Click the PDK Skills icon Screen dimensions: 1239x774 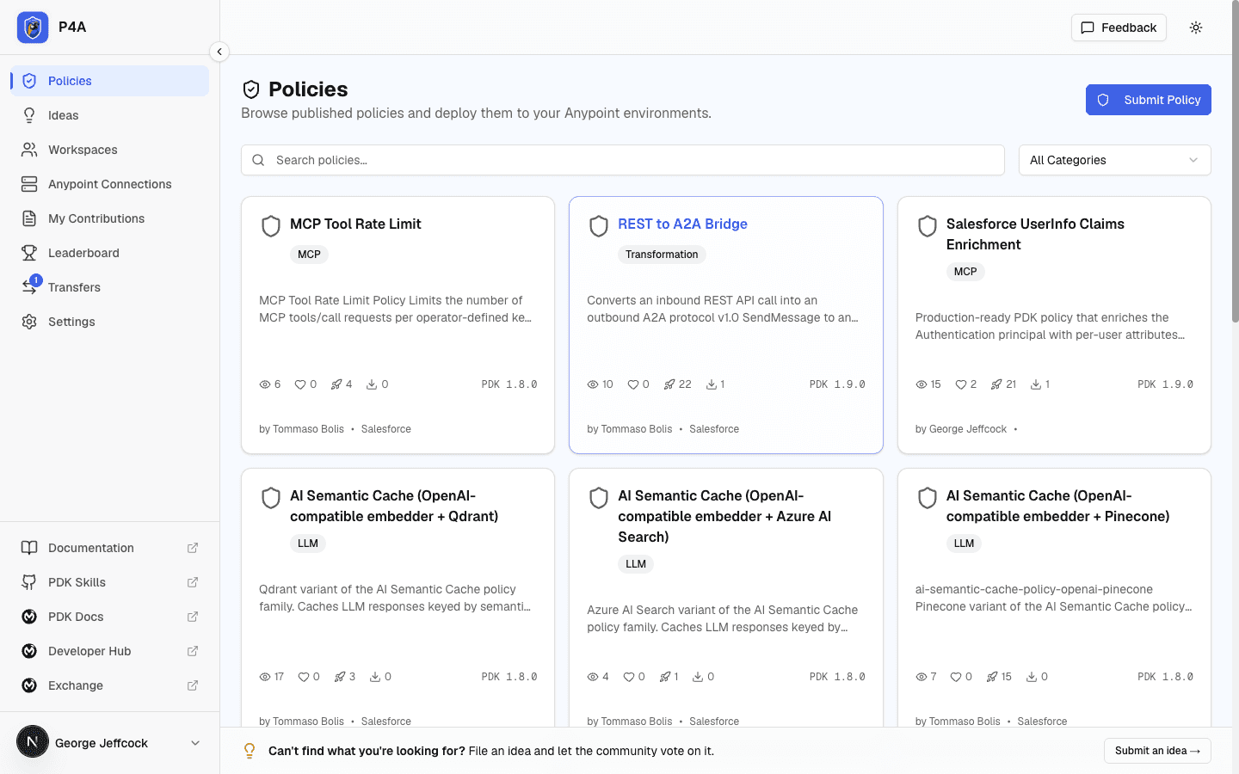pos(29,582)
